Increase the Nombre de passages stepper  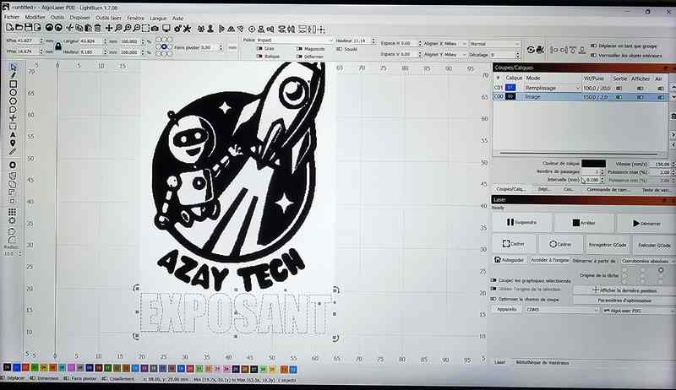(x=602, y=170)
